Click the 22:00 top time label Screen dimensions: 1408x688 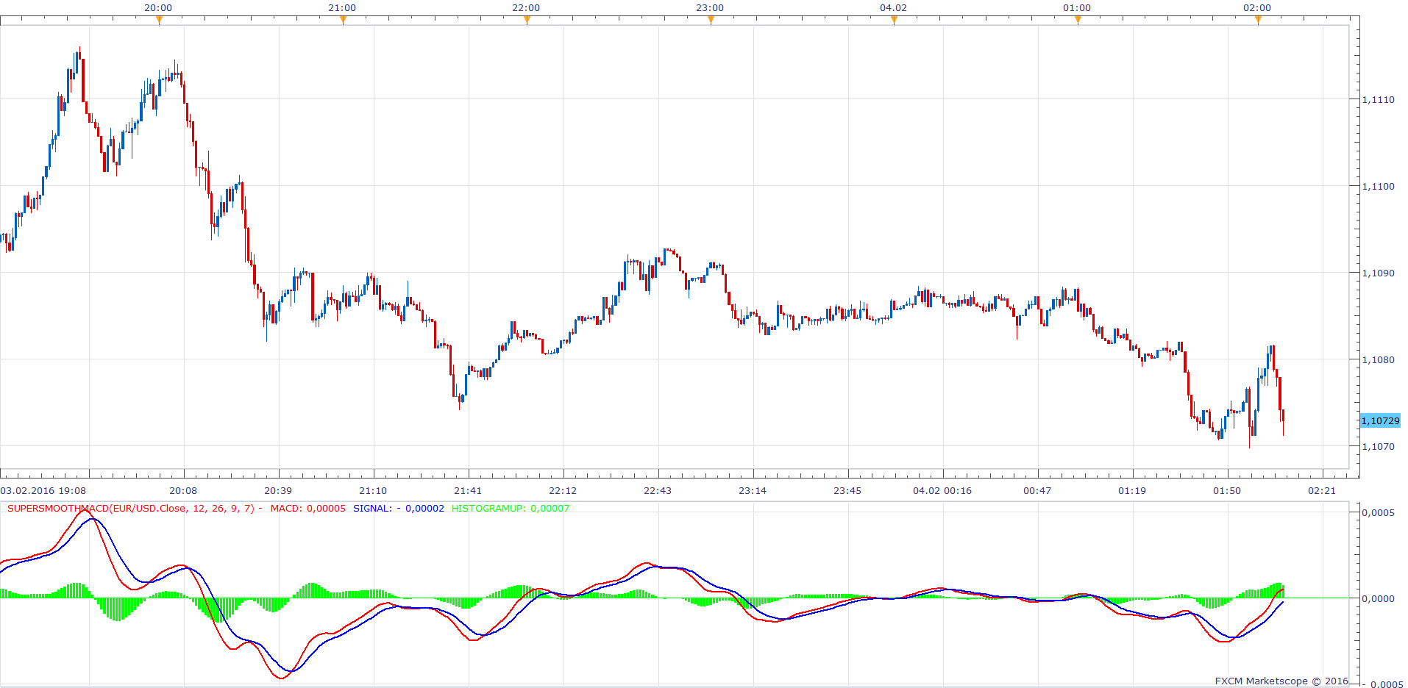[x=526, y=7]
